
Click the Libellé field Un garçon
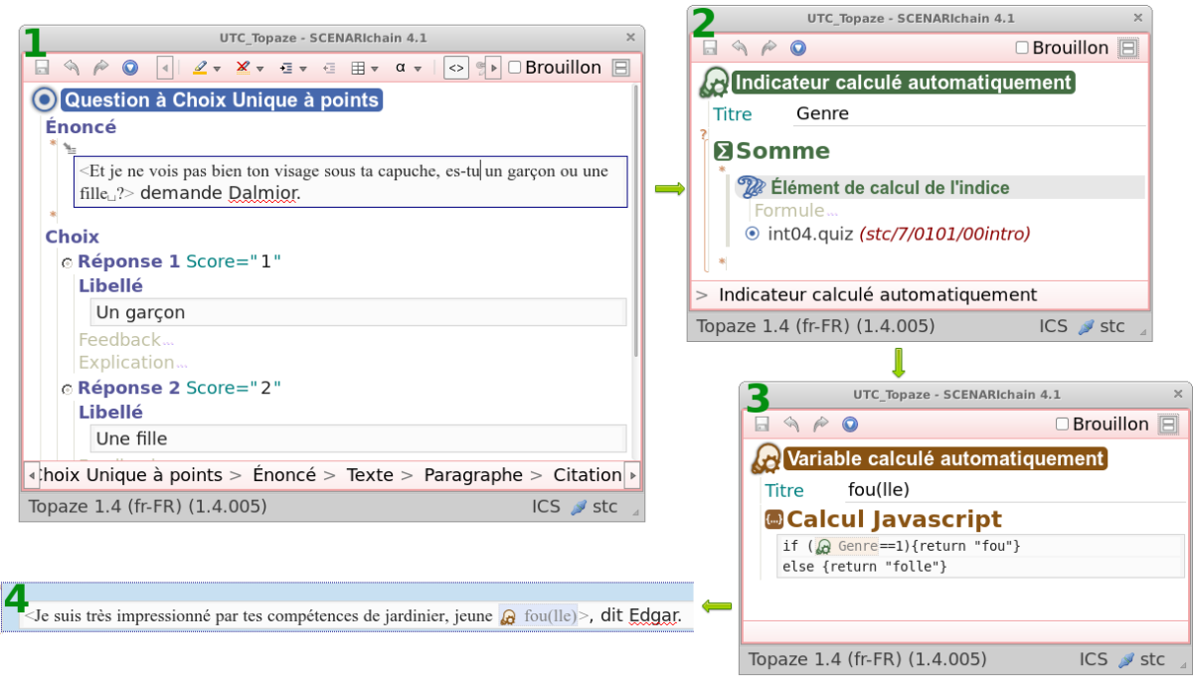tap(358, 312)
